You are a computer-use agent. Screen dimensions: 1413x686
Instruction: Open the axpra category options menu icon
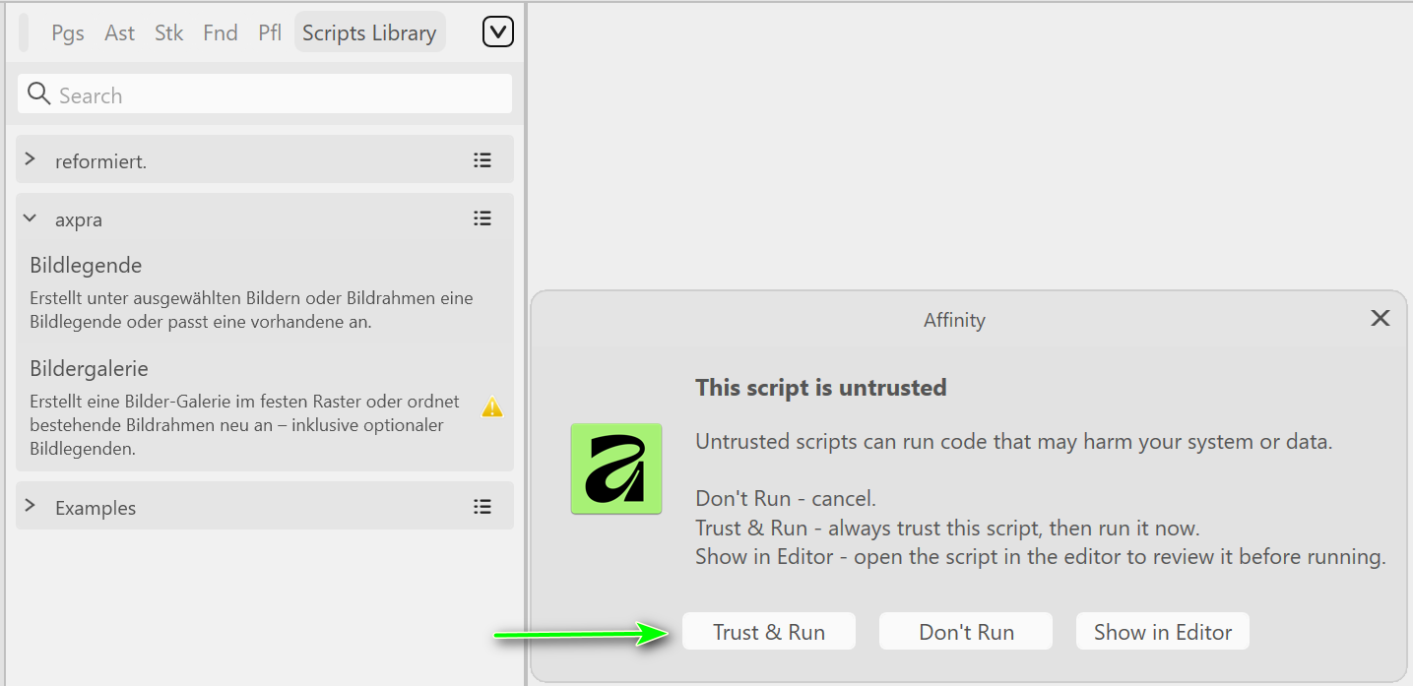[x=482, y=218]
